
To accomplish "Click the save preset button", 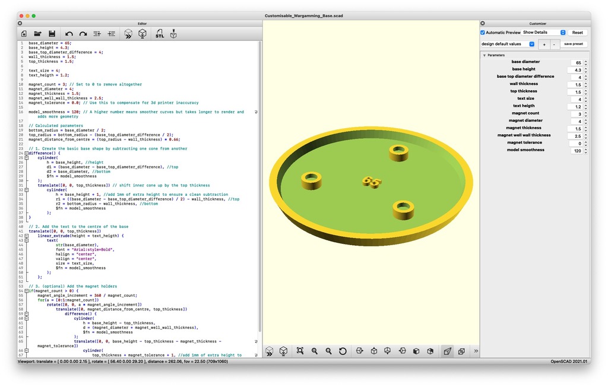I will tap(574, 44).
